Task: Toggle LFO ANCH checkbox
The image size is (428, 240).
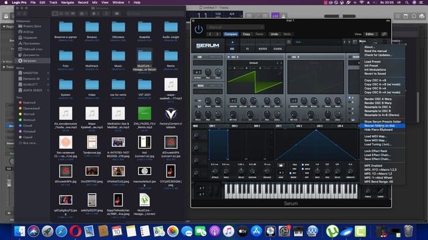Action: (303, 169)
